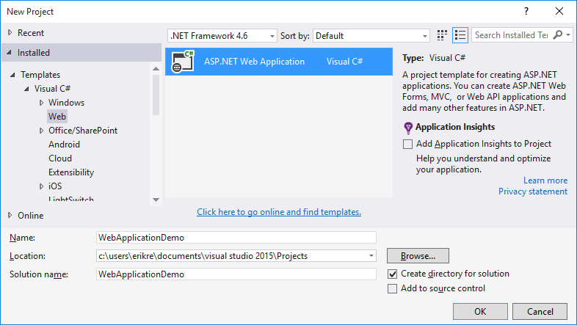Viewport: 577px width, 325px height.
Task: Click the help question mark button
Action: tap(527, 12)
